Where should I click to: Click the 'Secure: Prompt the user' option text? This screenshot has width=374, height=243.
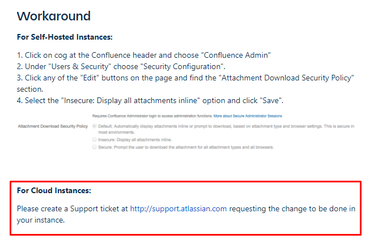186,147
